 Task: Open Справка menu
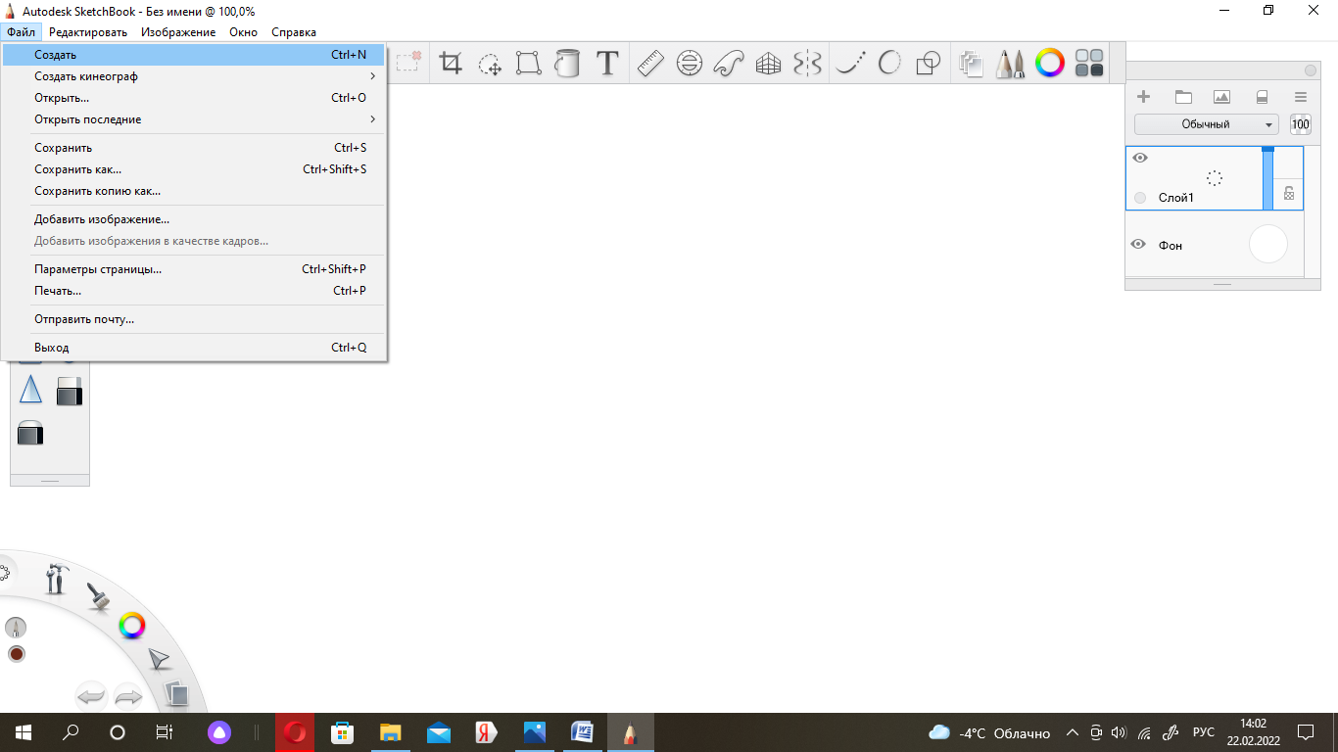294,32
